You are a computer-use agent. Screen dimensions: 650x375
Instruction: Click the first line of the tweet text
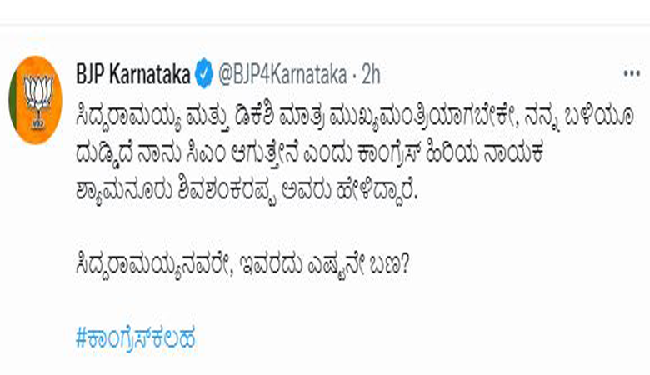[355, 117]
